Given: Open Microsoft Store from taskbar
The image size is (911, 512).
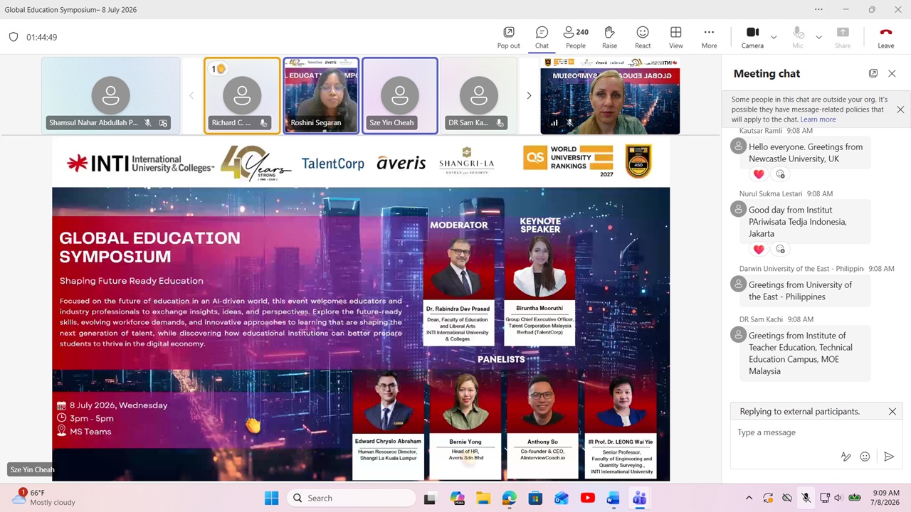Looking at the screenshot, I should click(535, 498).
